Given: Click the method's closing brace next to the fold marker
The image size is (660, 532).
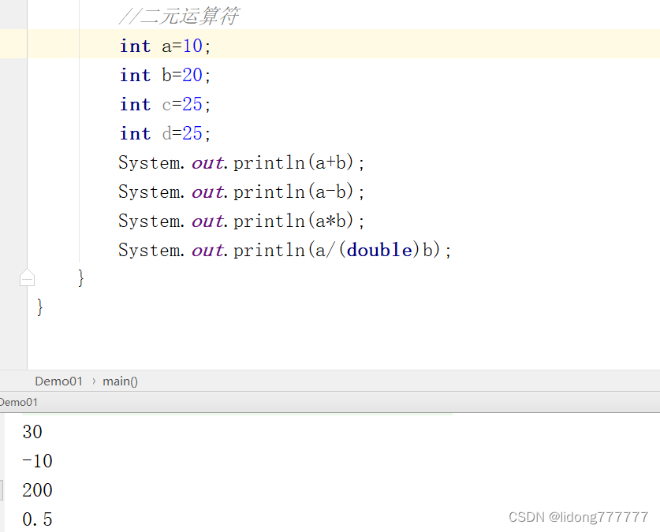Looking at the screenshot, I should tap(80, 278).
